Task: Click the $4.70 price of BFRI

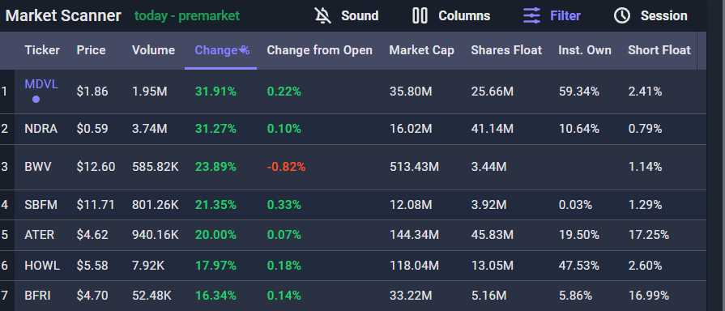Action: 92,295
